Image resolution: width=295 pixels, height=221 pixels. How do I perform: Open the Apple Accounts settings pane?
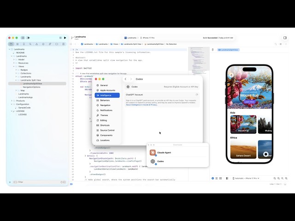pos(107,90)
